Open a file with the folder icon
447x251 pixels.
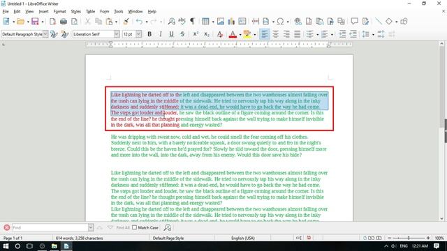20,22
